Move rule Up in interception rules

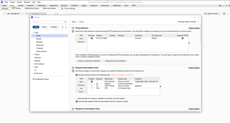click(x=81, y=88)
